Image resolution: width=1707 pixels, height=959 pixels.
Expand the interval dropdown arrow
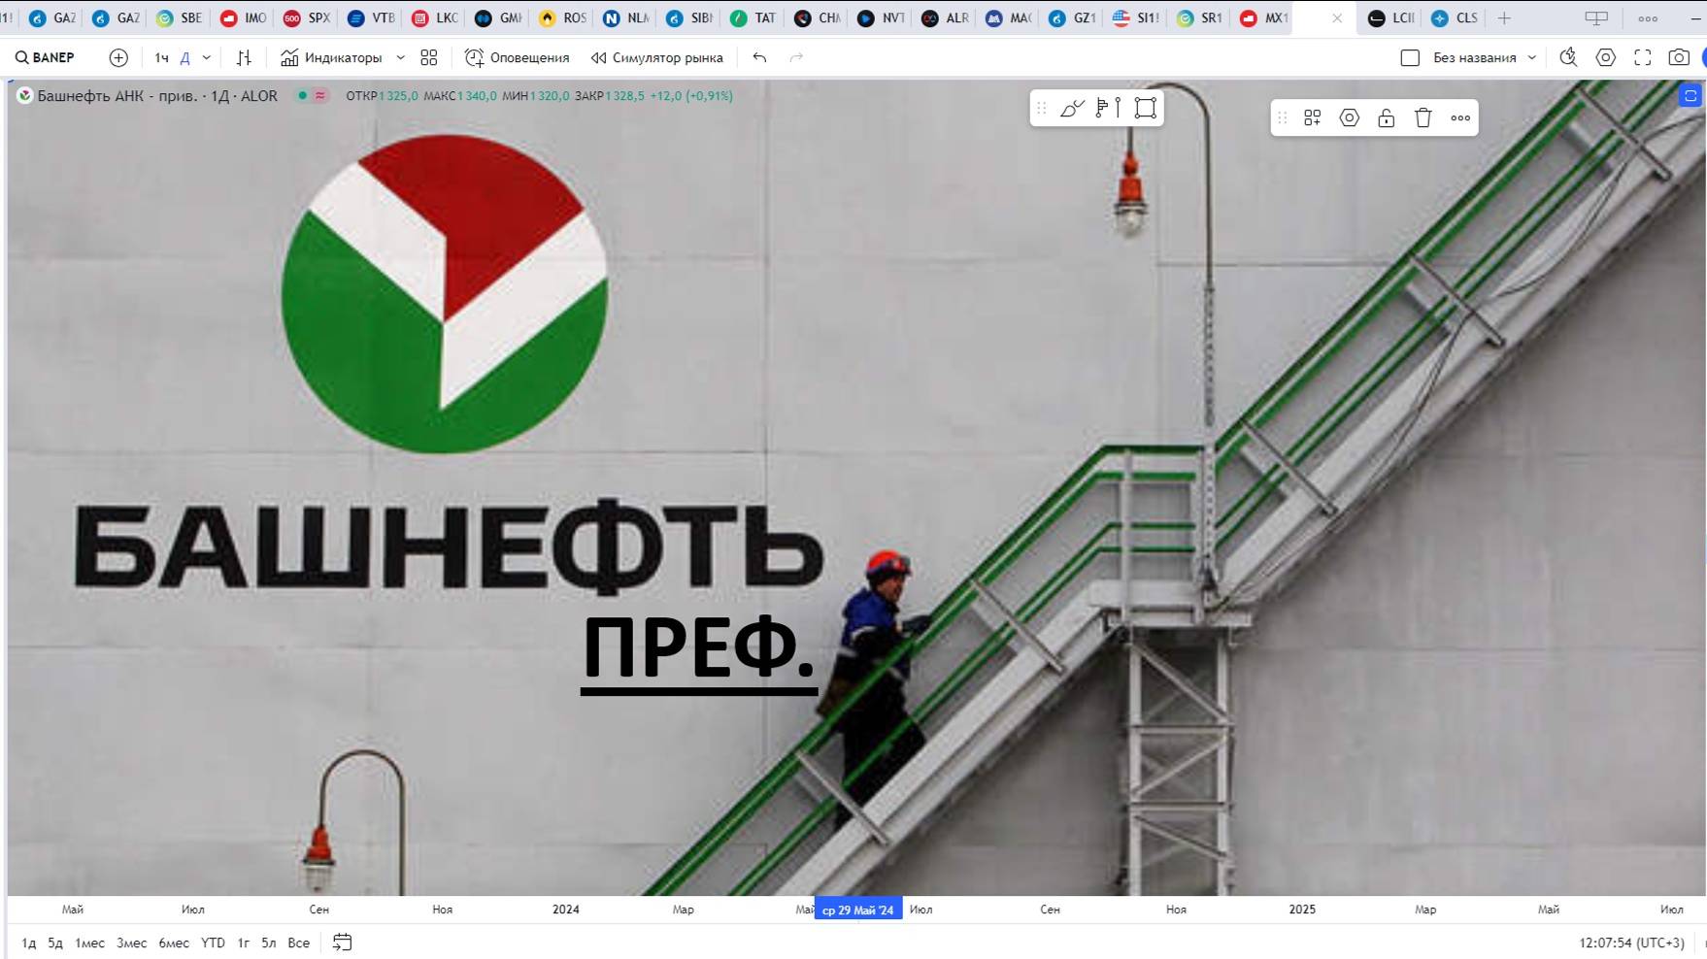tap(206, 57)
